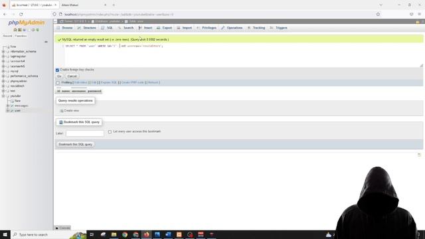This screenshot has height=239, width=425.
Task: Click the Windows taskbar search box
Action: 48,234
